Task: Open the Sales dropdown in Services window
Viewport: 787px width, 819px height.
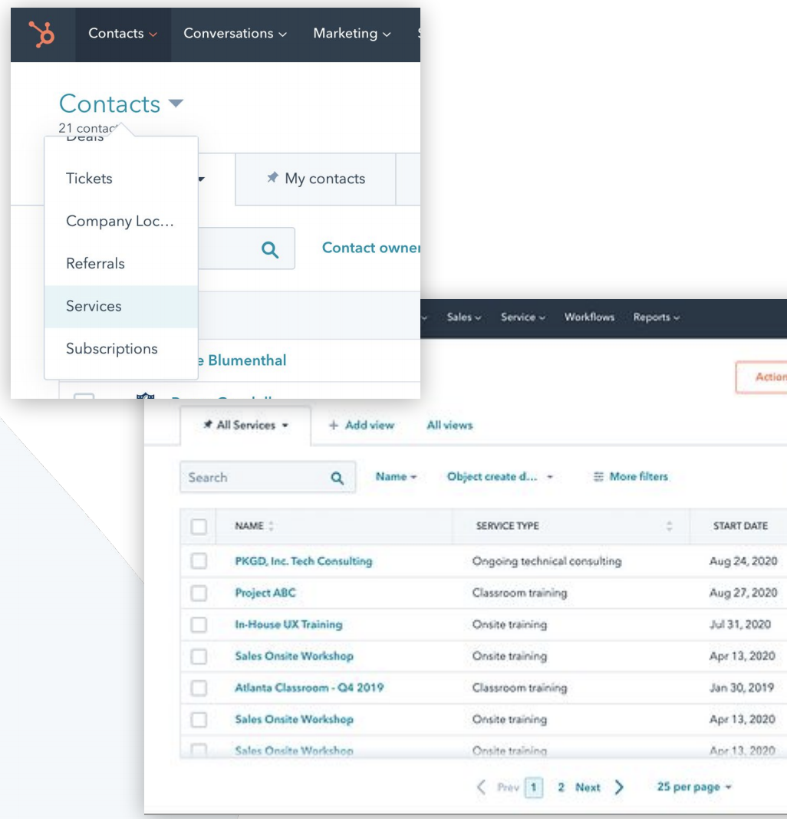Action: (x=463, y=317)
